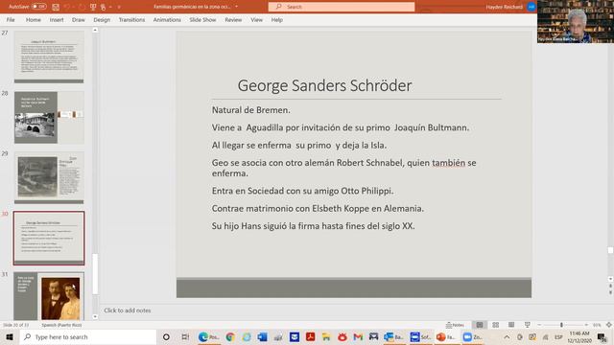Click the Redo icon in title bar
Viewport: 614px width, 345px height.
(82, 7)
